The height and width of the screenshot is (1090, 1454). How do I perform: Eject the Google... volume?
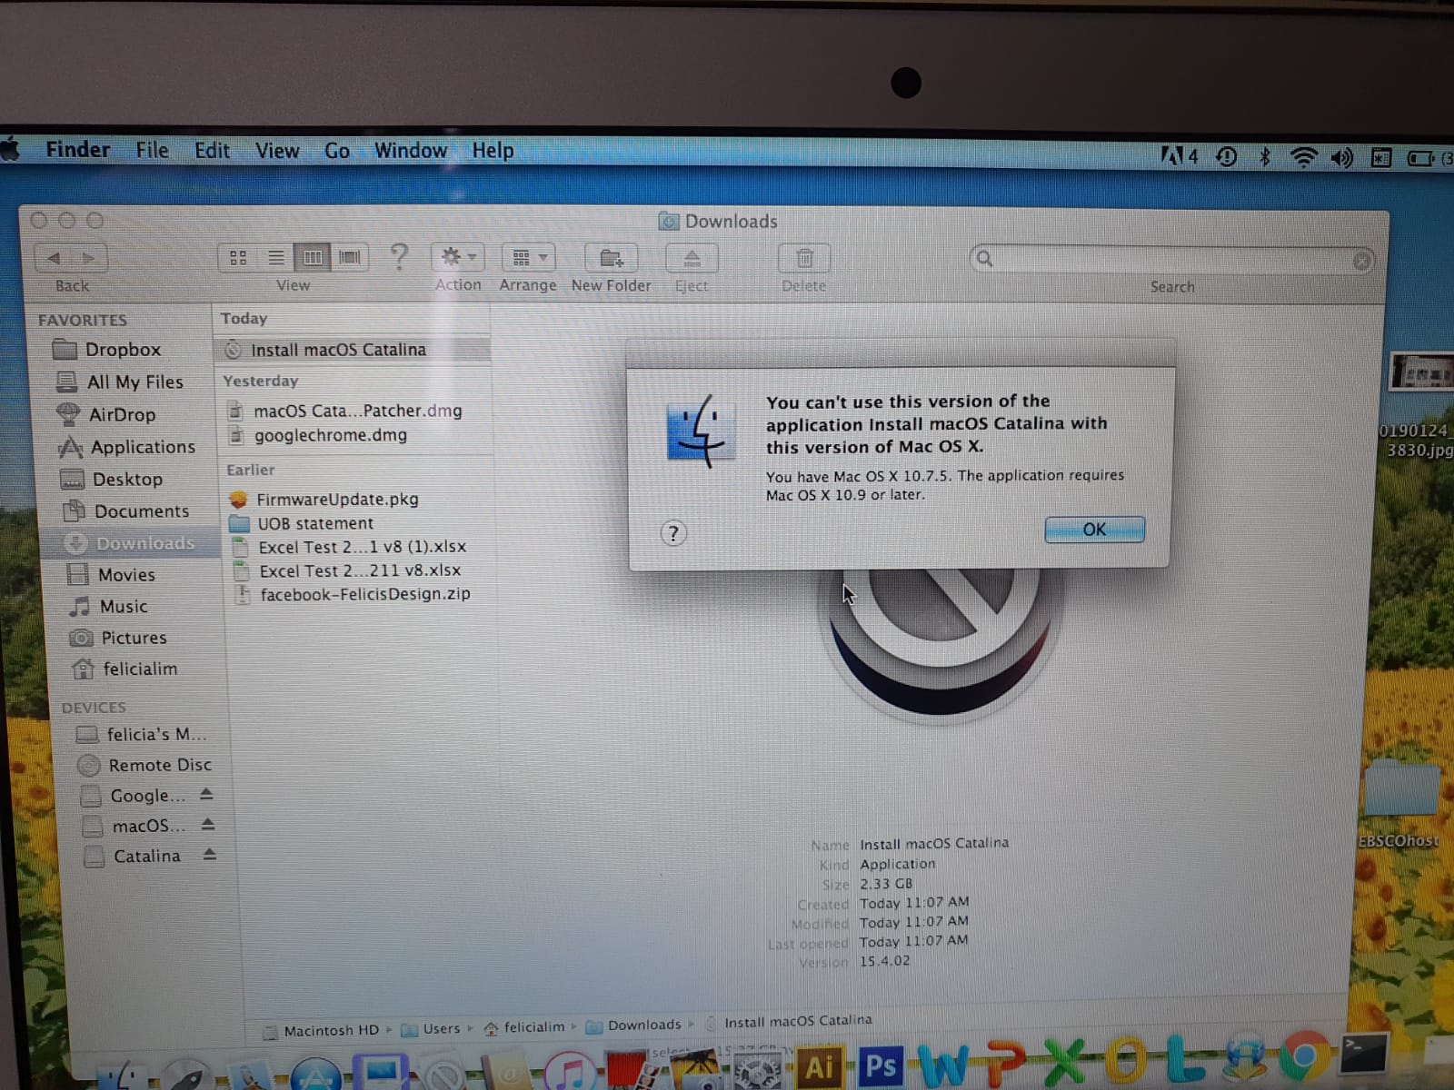click(206, 794)
